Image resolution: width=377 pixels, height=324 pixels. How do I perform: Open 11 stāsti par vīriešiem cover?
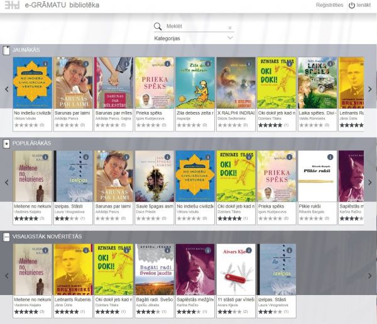click(x=236, y=270)
